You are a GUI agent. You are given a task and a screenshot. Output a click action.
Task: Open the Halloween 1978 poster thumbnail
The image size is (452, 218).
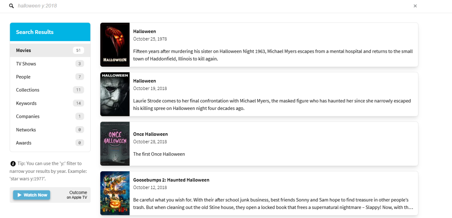click(115, 45)
